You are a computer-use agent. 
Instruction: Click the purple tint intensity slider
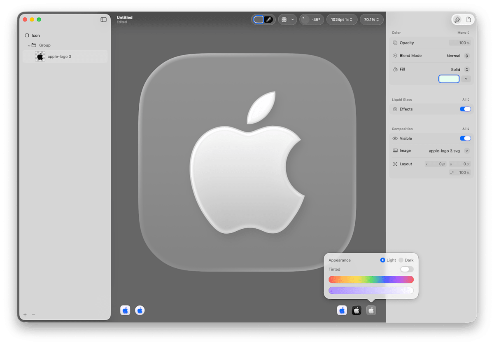coord(371,291)
